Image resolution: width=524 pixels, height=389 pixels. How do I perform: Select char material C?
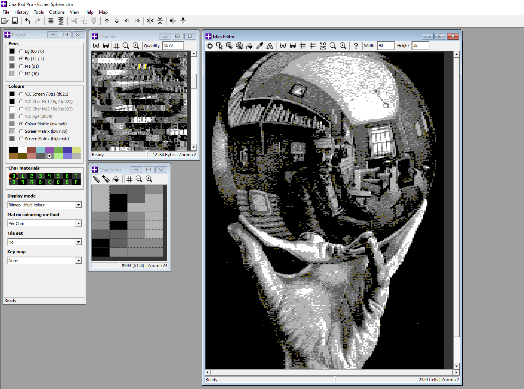tap(49, 182)
